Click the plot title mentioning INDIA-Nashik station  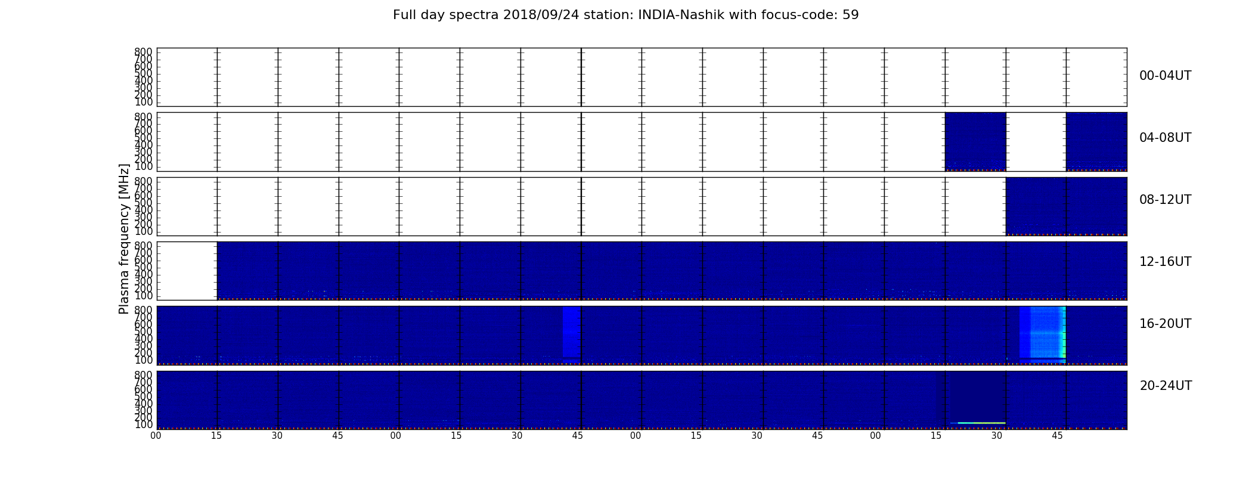point(625,15)
